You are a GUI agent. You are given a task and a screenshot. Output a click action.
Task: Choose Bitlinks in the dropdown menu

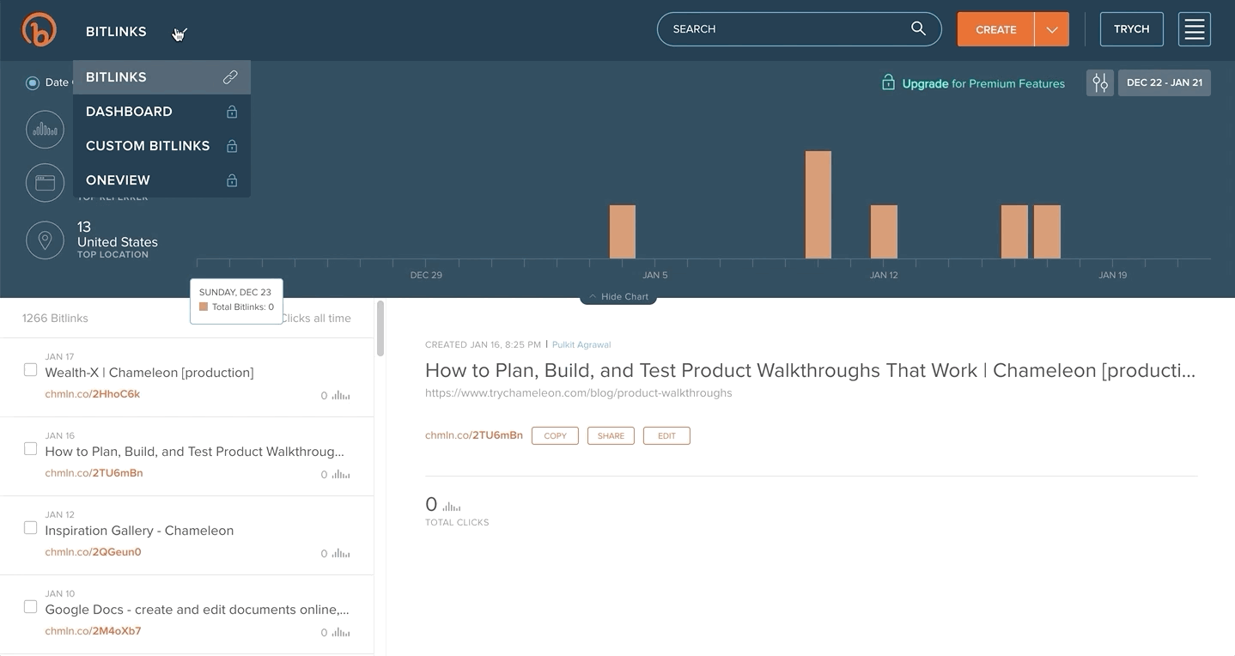(161, 77)
